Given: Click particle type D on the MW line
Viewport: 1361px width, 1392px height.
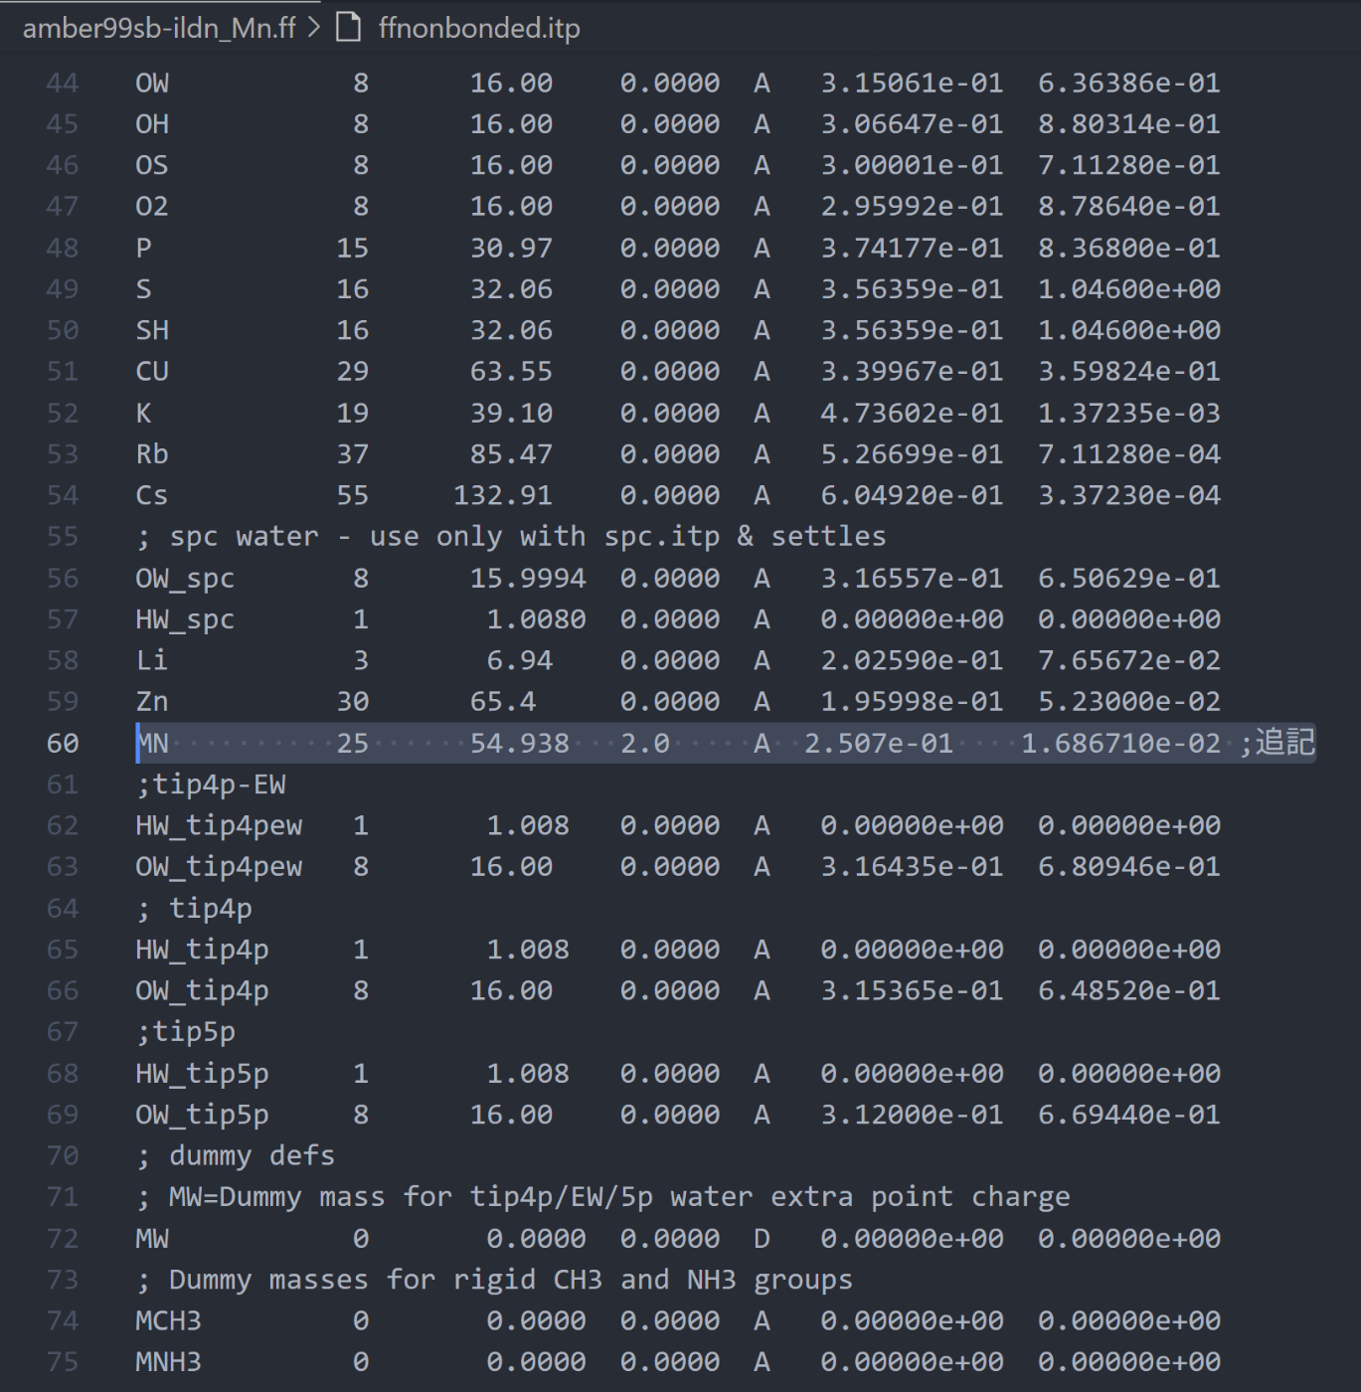Looking at the screenshot, I should [762, 1239].
